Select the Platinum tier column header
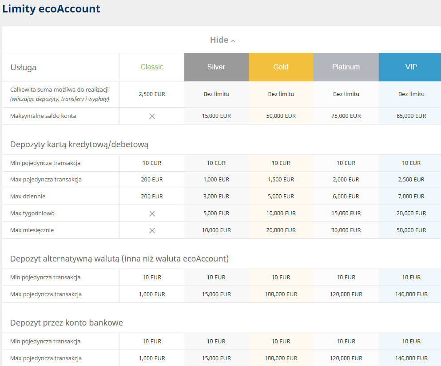This screenshot has height=366, width=441. (x=346, y=67)
